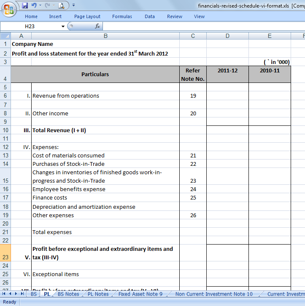The image size is (305, 306).
Task: Select the Exceptional items cell
Action: click(x=105, y=274)
